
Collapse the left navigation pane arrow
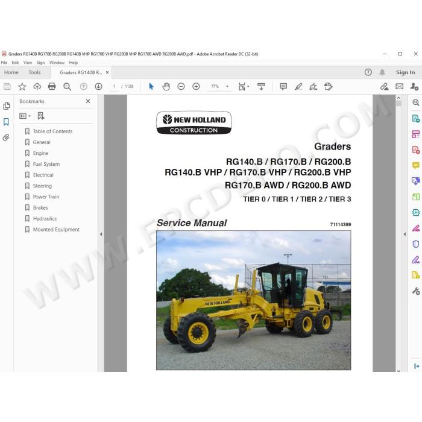click(101, 234)
